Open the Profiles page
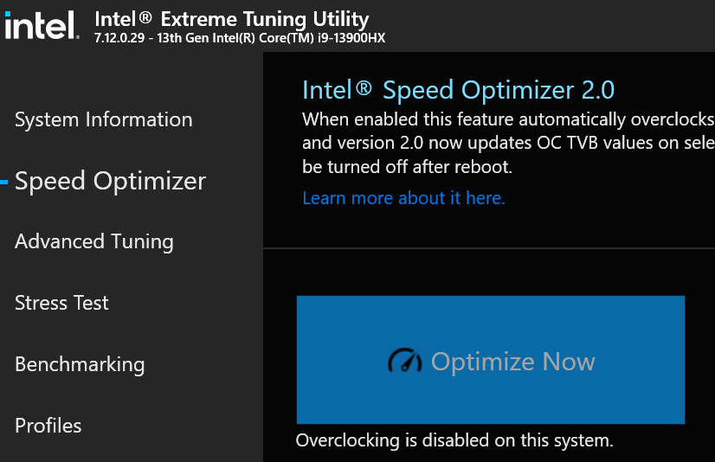The width and height of the screenshot is (715, 462). coord(48,426)
